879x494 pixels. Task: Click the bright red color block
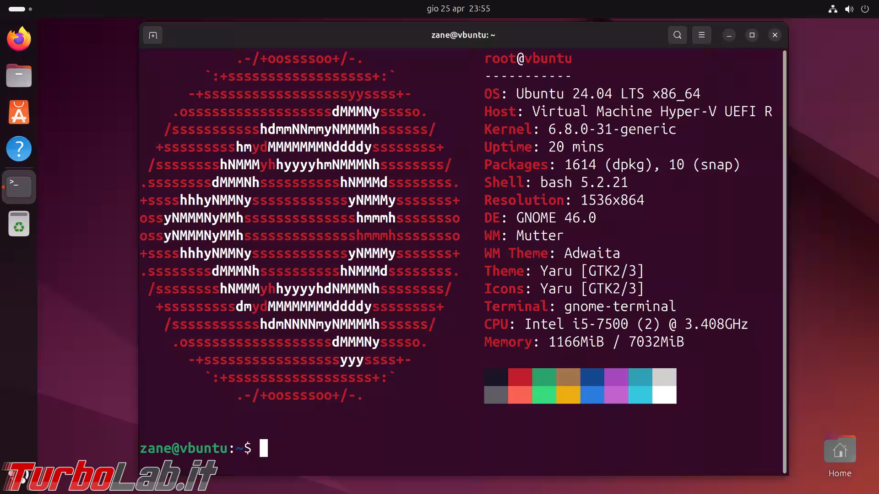point(520,395)
